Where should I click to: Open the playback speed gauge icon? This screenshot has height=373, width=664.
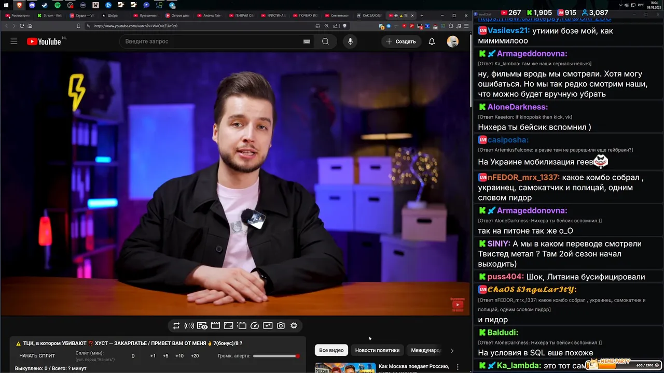point(255,326)
